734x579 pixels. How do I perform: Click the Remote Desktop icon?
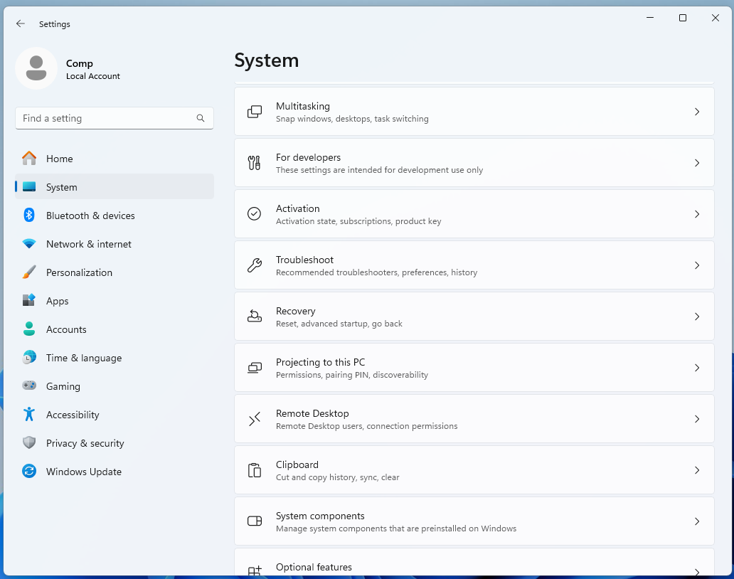click(254, 419)
